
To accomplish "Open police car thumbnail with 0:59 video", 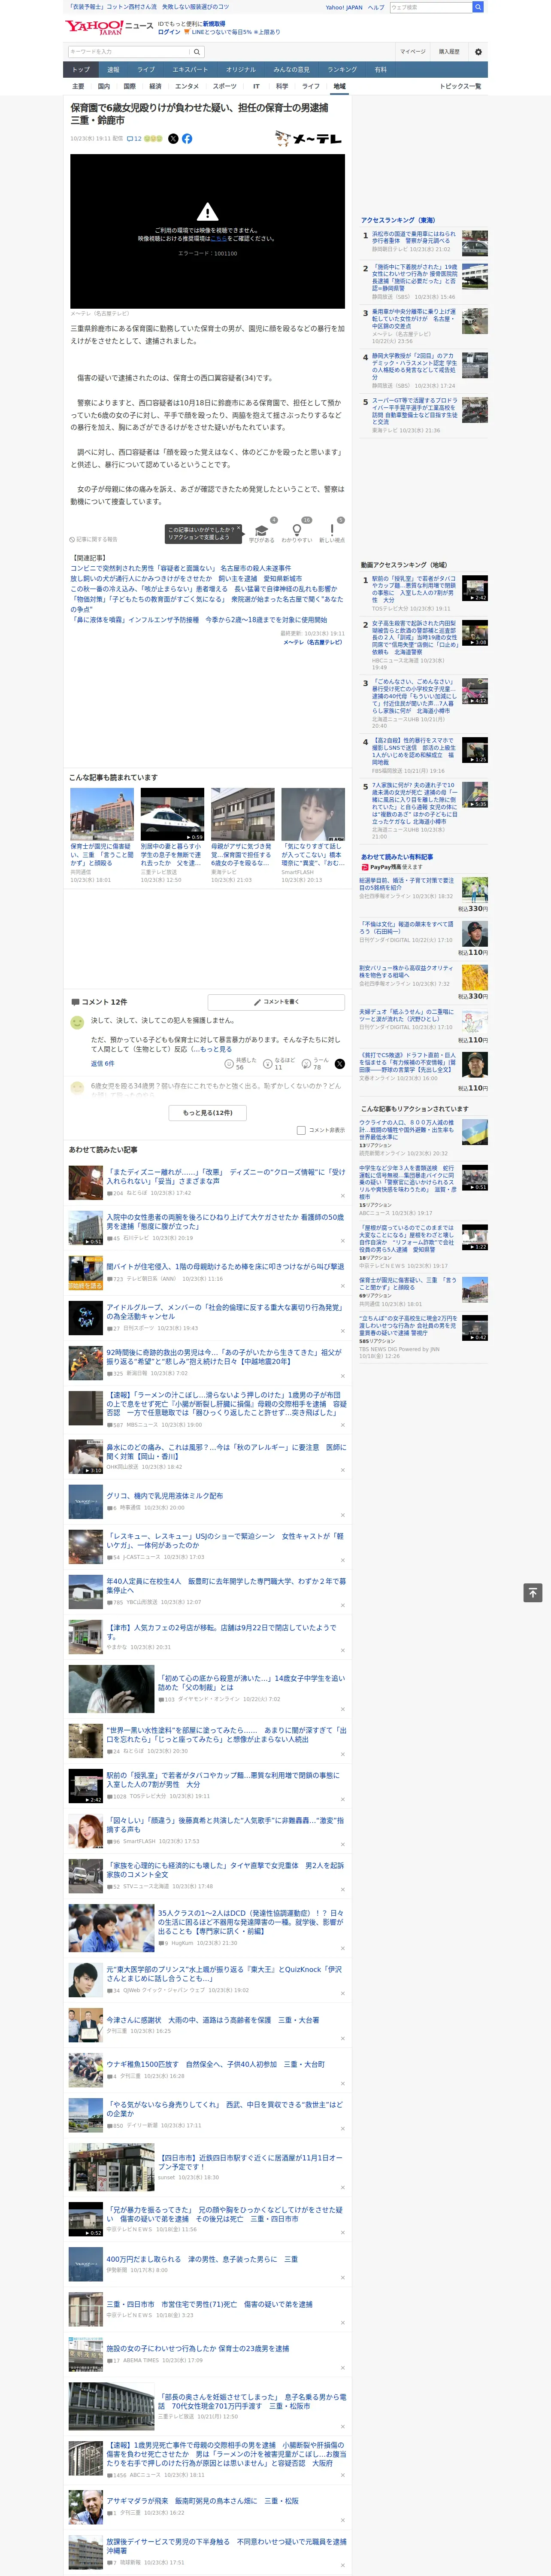I will pos(172,814).
